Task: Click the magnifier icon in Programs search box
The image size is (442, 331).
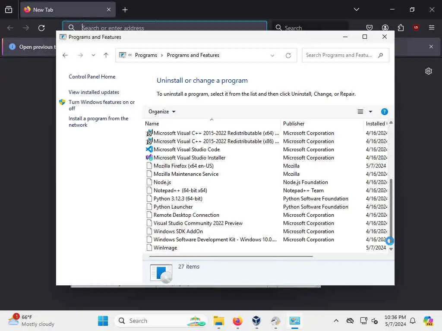Action: point(381,55)
